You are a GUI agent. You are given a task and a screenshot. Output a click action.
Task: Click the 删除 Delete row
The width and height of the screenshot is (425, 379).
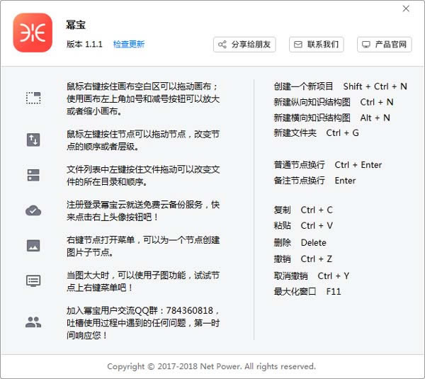(300, 243)
